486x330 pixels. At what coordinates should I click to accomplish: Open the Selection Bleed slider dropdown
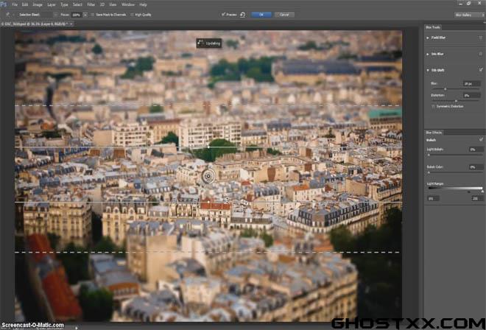[55, 15]
